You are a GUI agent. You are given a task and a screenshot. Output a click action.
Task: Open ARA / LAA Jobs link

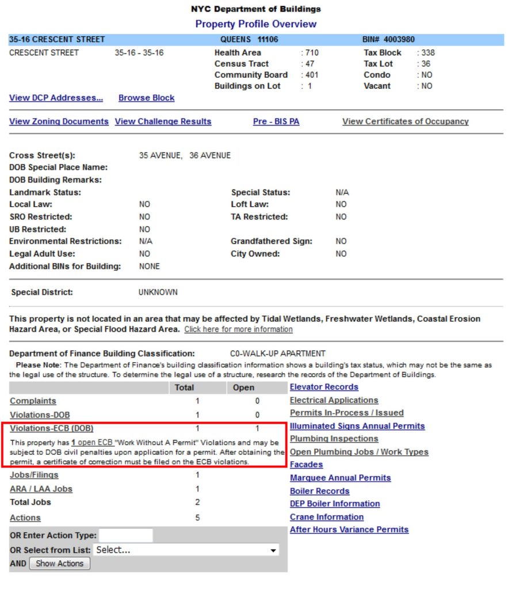(x=41, y=489)
